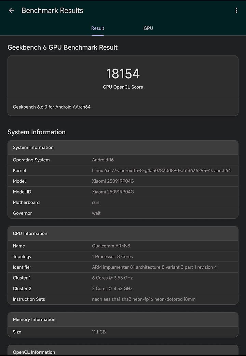246x356 pixels.
Task: Click Geekbench 6.6.0 for Android AArch64 text
Action: [x=52, y=107]
